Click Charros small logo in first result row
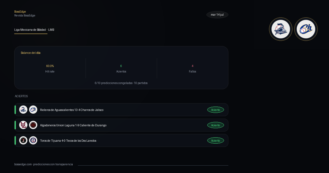This screenshot has width=329, height=173. pos(33,110)
